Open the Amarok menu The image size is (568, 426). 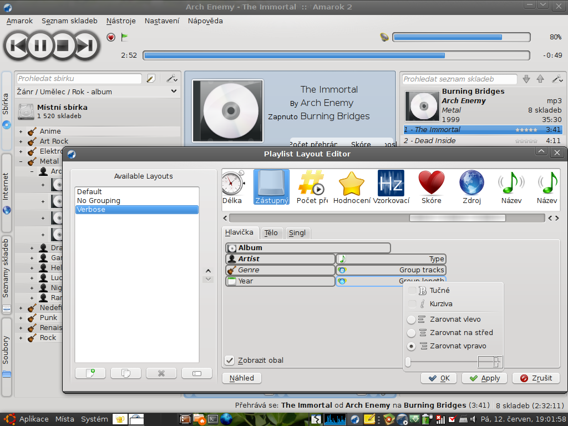point(19,21)
